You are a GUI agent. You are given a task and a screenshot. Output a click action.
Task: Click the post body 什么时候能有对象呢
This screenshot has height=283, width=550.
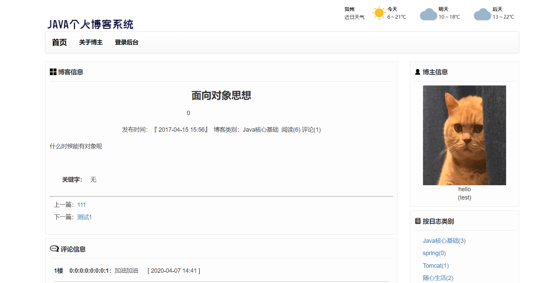pos(76,146)
